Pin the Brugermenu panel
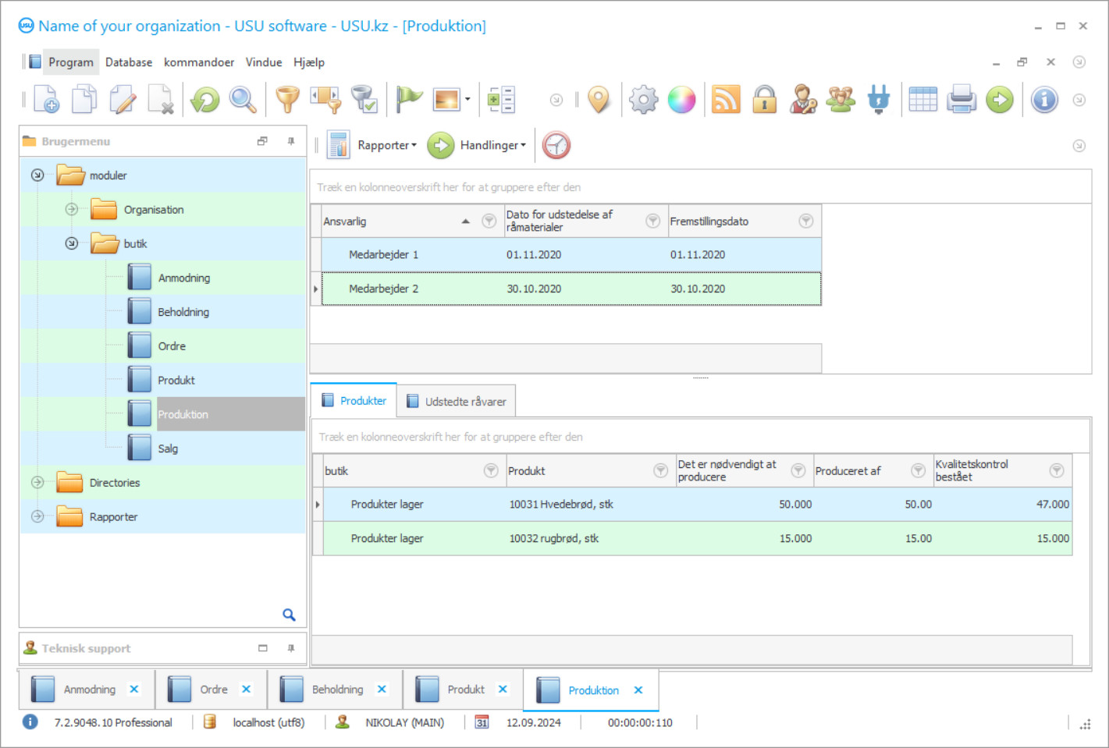The width and height of the screenshot is (1109, 748). (x=291, y=141)
